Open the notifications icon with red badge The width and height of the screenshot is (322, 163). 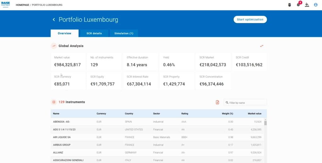tap(298, 5)
